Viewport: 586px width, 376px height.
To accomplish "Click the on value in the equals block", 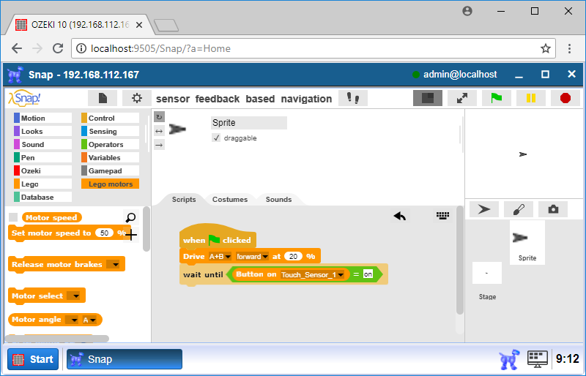I will [x=368, y=274].
